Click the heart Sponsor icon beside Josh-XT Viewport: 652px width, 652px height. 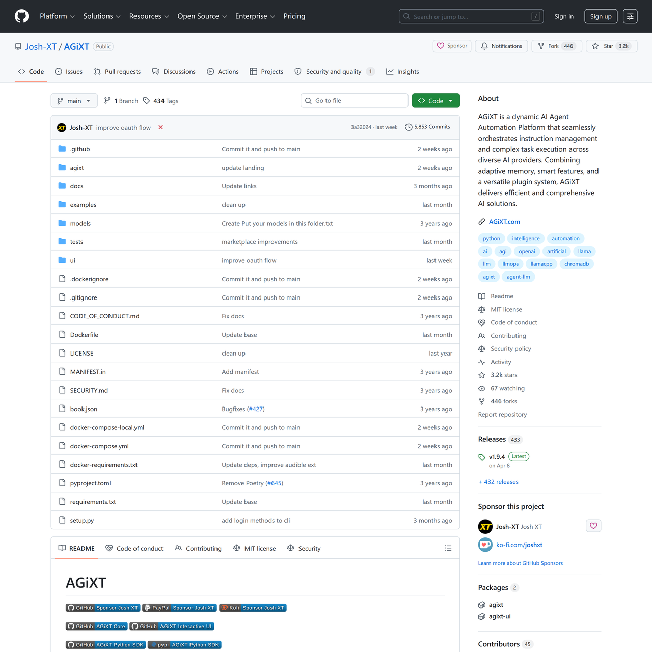[x=593, y=526]
